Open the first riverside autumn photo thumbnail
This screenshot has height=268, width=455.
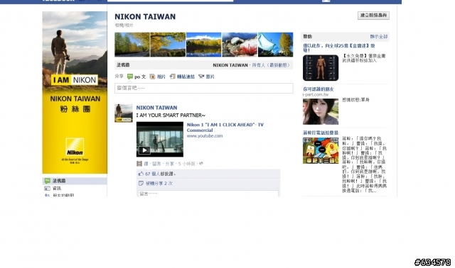[x=132, y=44]
